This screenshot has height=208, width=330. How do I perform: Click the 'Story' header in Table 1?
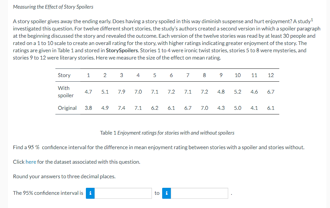tap(64, 75)
